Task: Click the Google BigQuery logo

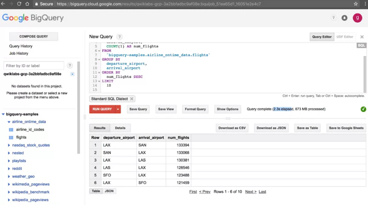Action: pos(33,18)
